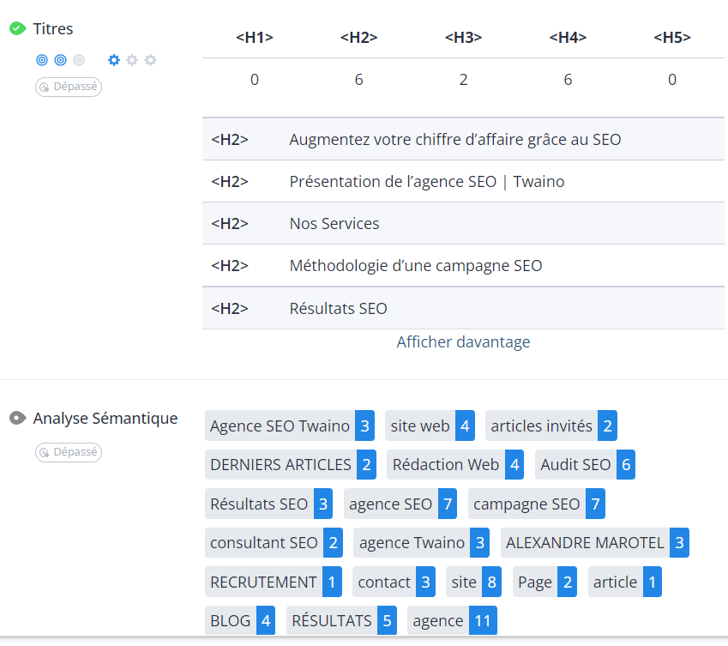Click the 'BLOG' keyword tag
The height and width of the screenshot is (646, 728).
tap(240, 620)
